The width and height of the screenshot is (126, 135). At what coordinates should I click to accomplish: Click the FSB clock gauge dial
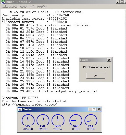coord(43,120)
